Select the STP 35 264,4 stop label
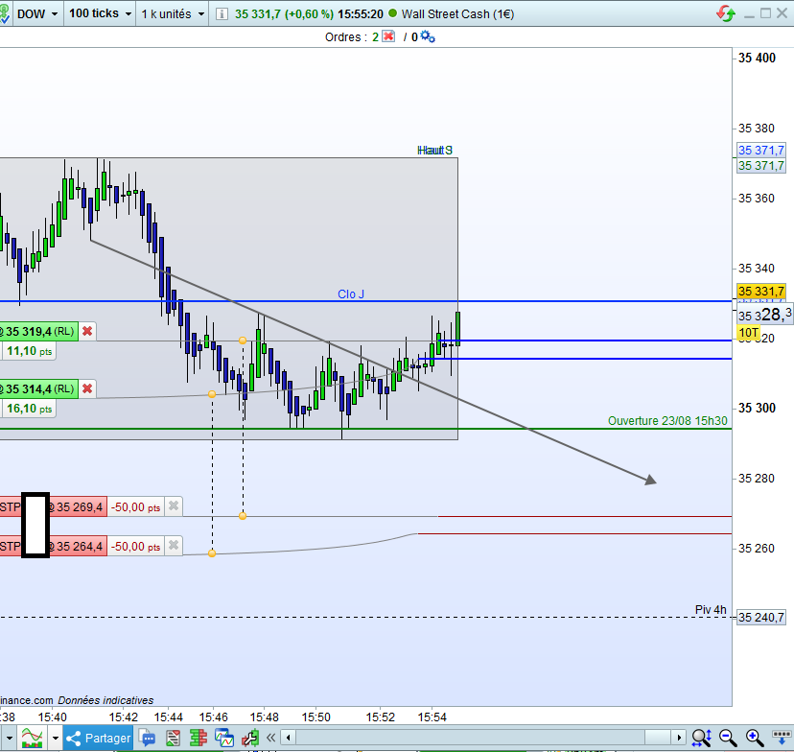The image size is (794, 752). [x=53, y=546]
